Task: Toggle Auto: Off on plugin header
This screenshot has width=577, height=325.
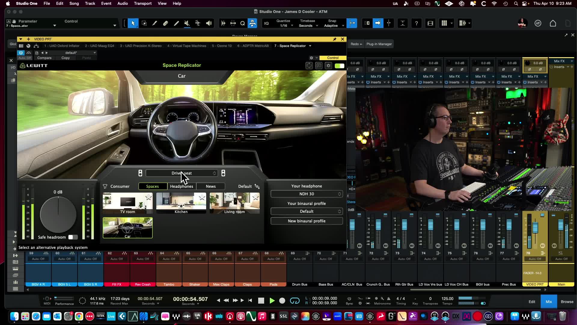Action: [25, 58]
